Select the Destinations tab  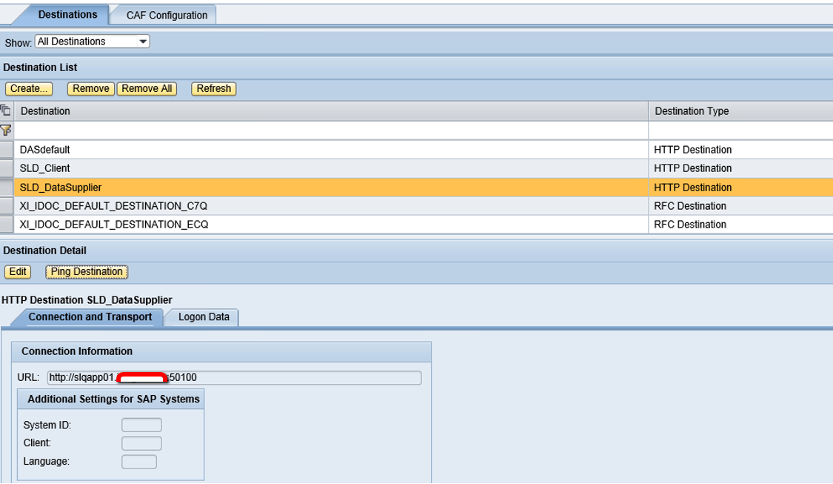click(67, 15)
